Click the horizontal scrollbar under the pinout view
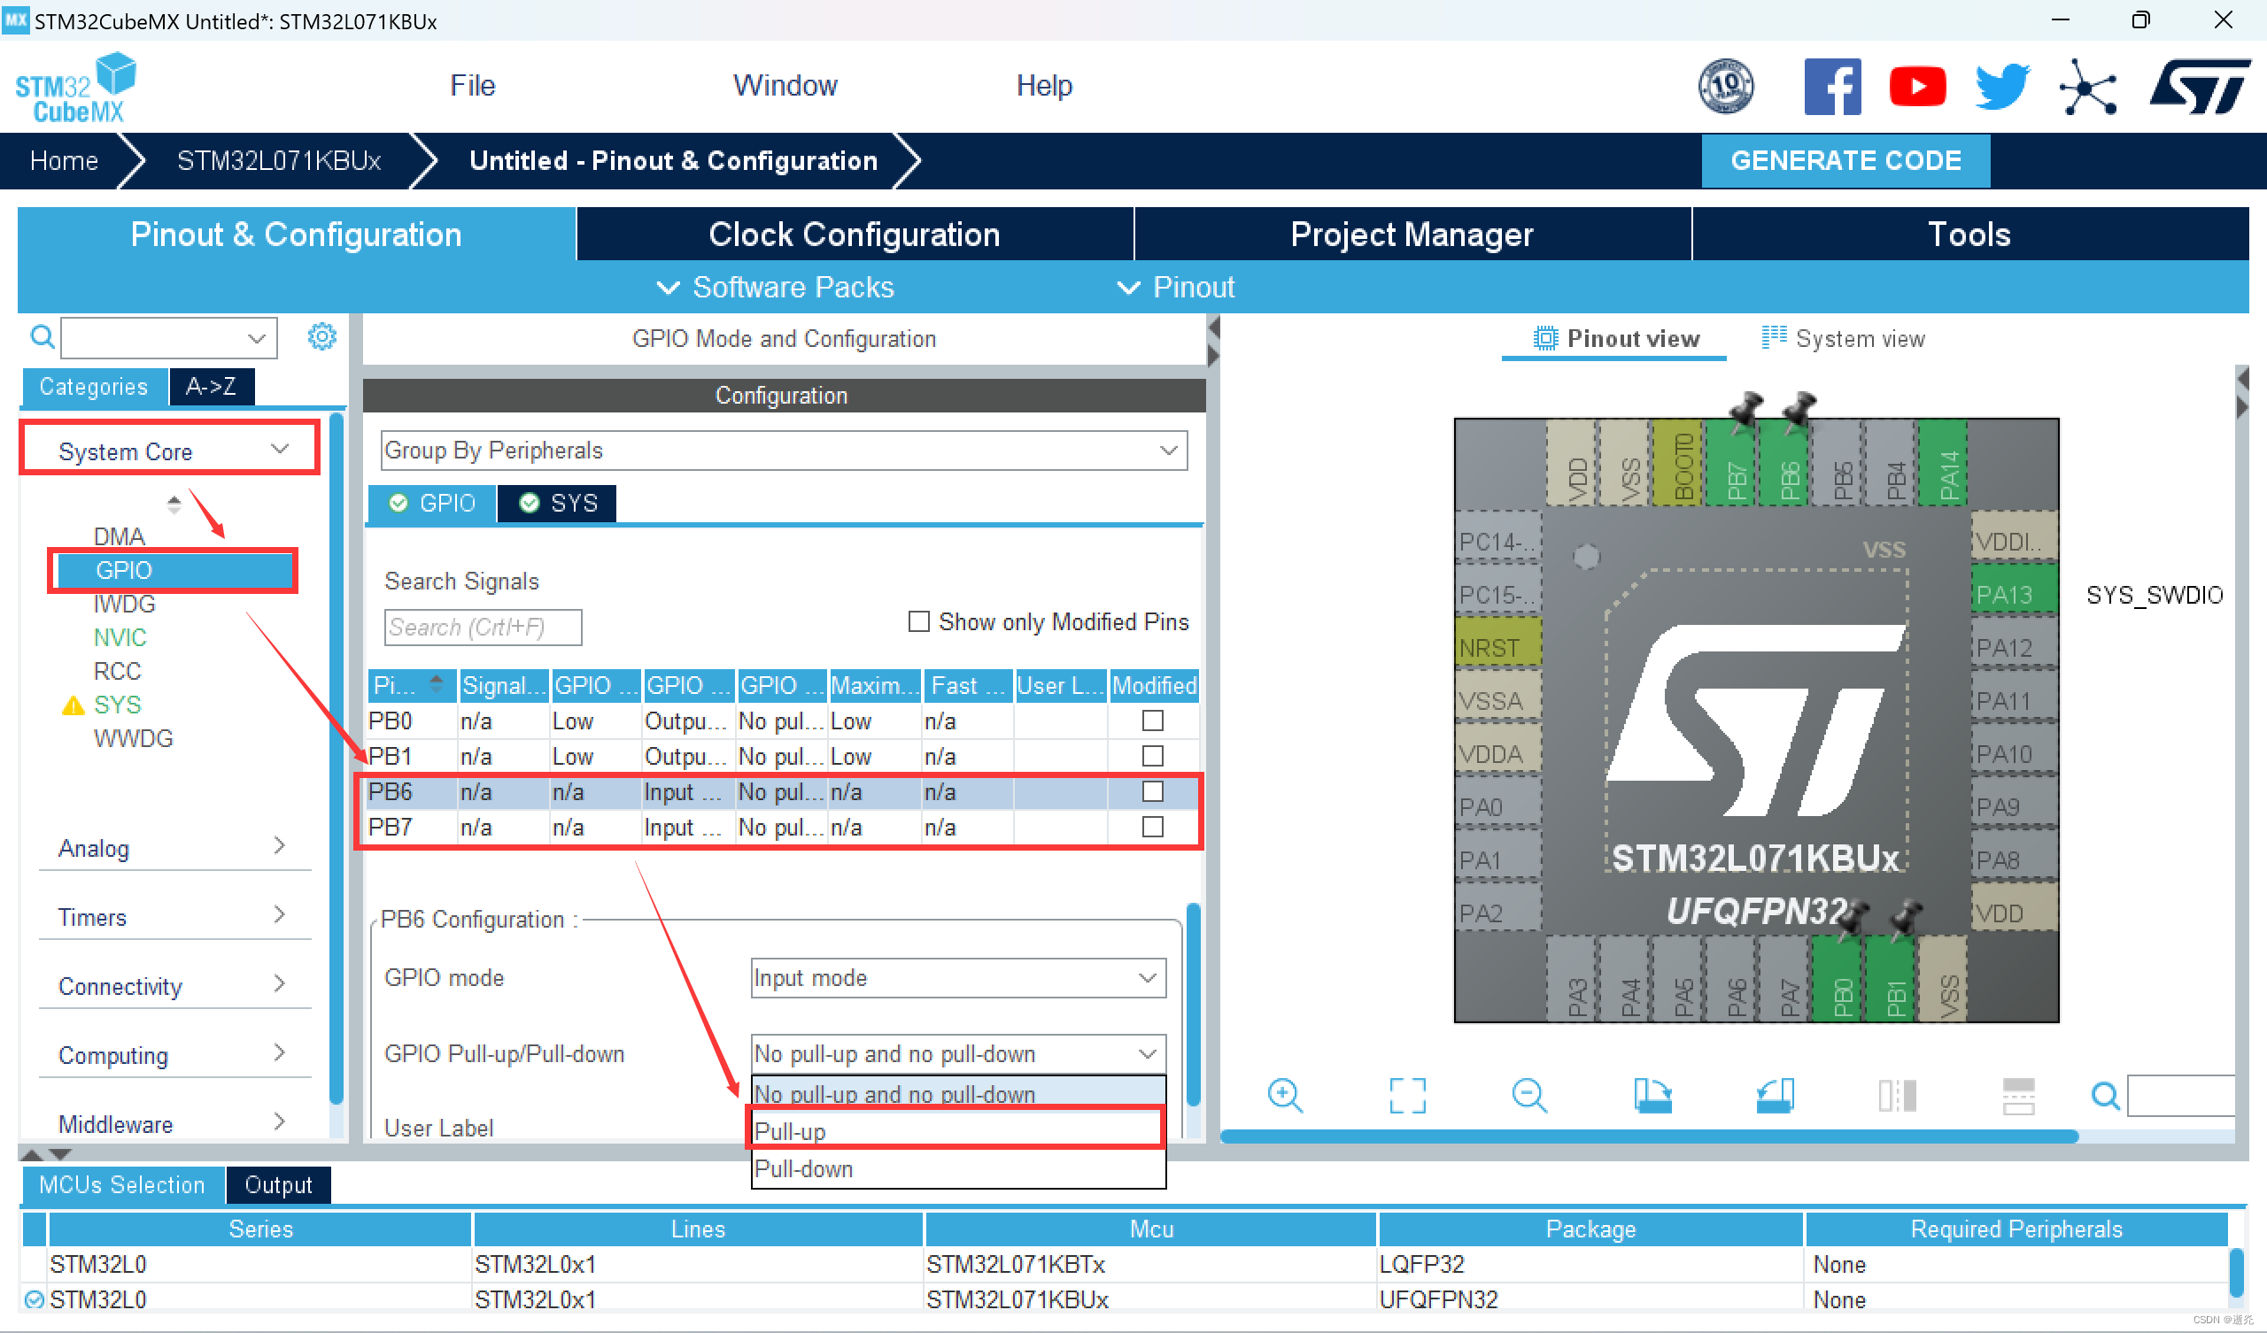 pos(1648,1136)
